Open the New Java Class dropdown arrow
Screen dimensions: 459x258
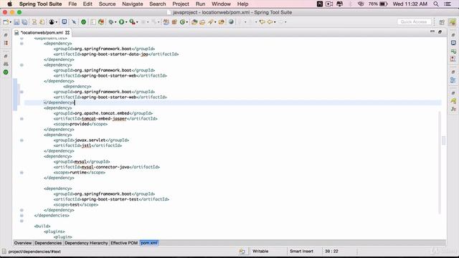click(186, 22)
